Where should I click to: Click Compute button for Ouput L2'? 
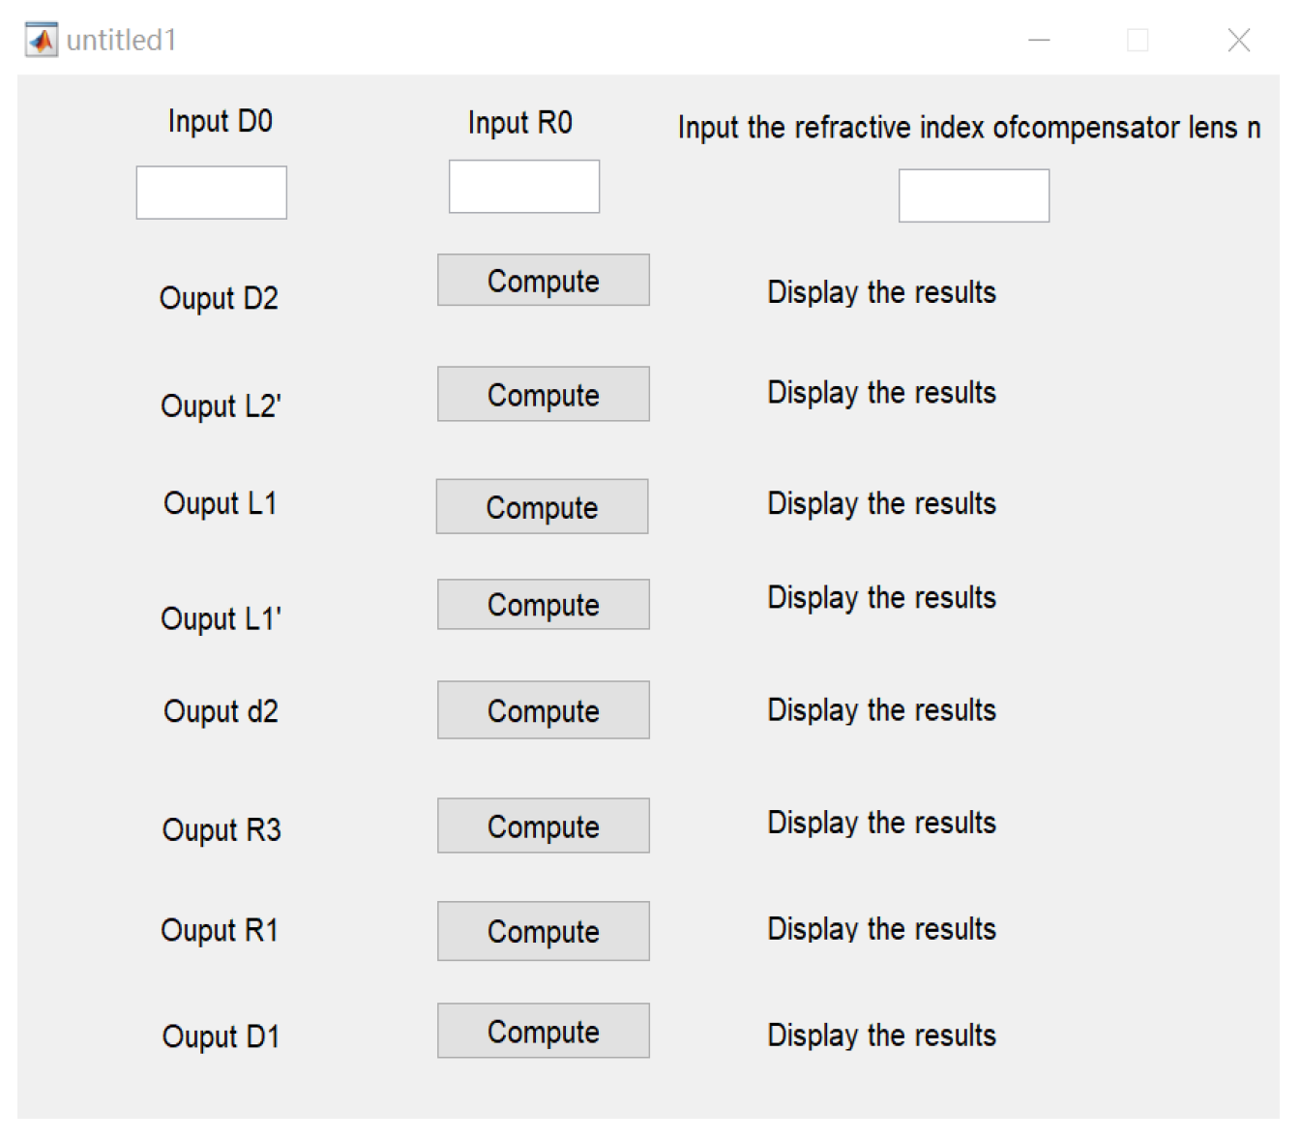(x=544, y=394)
